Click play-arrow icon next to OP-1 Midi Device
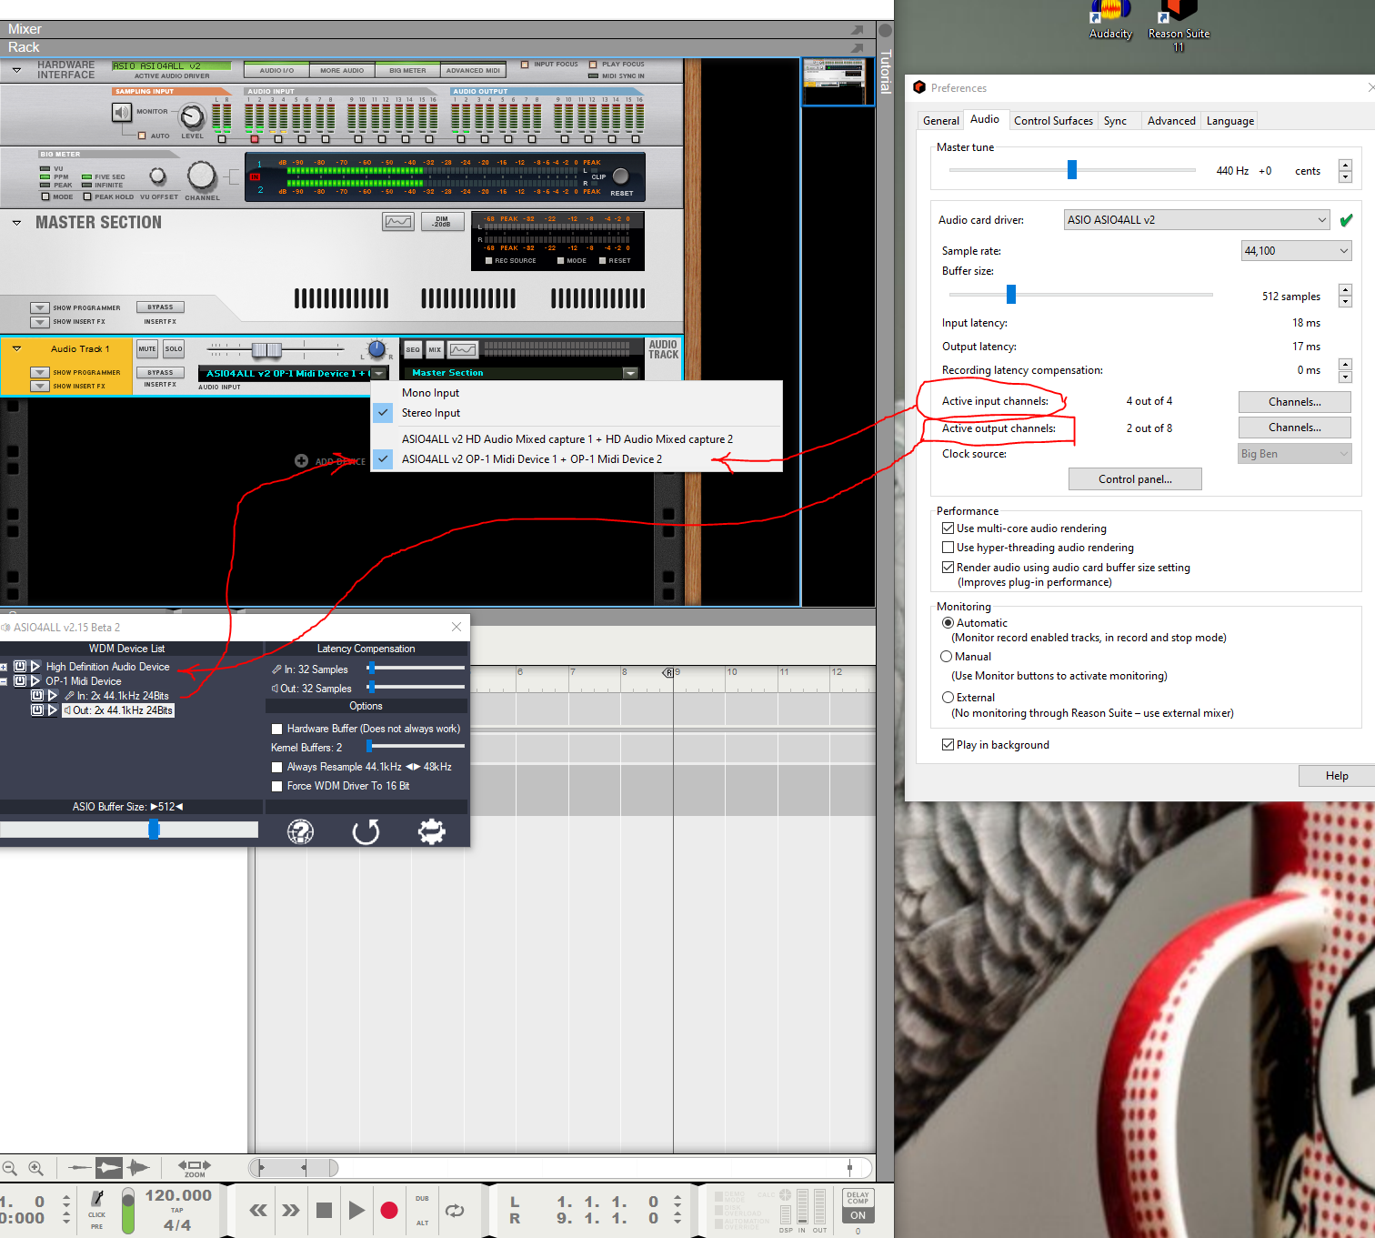 point(35,681)
